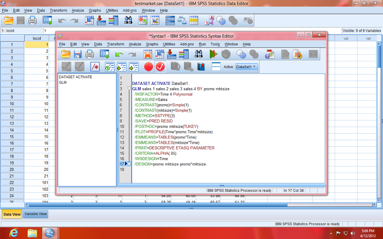Toggle comment selection with the slash-asterisk icon
The image size is (383, 239).
(x=95, y=67)
